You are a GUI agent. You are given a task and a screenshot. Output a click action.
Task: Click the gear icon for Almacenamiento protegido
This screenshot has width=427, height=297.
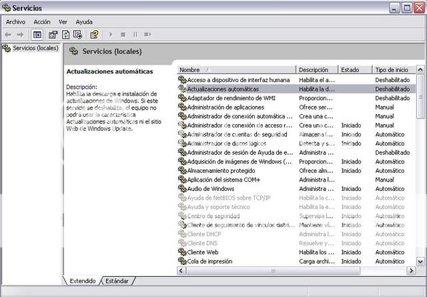(182, 171)
